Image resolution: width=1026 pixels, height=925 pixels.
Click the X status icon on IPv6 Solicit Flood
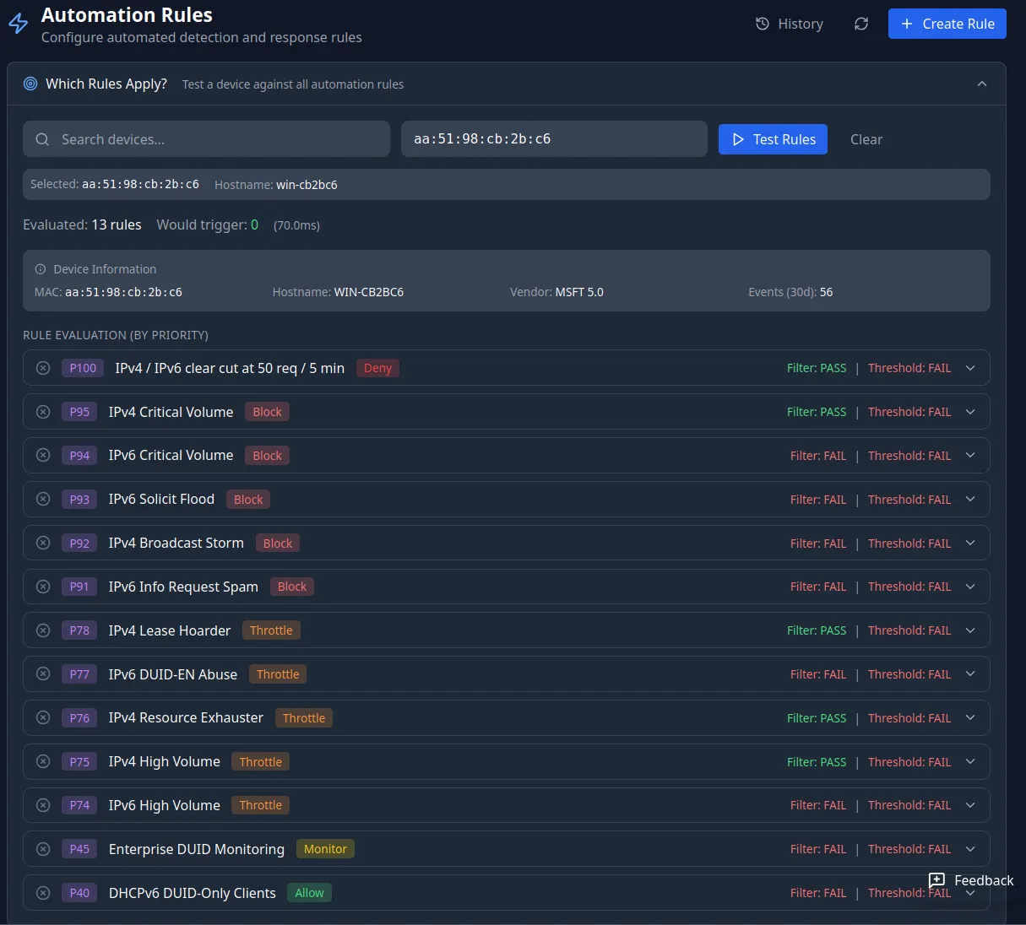click(43, 499)
